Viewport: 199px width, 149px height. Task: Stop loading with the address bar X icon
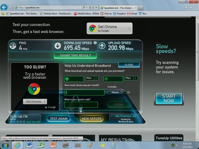[96, 8]
